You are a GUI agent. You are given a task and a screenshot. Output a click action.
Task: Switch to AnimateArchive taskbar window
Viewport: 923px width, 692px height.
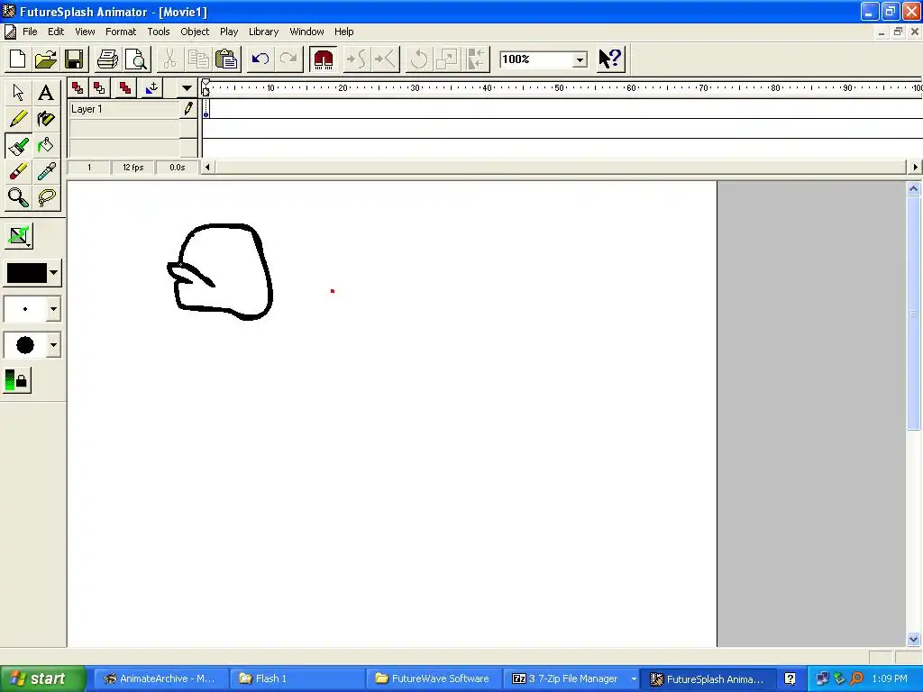click(160, 679)
